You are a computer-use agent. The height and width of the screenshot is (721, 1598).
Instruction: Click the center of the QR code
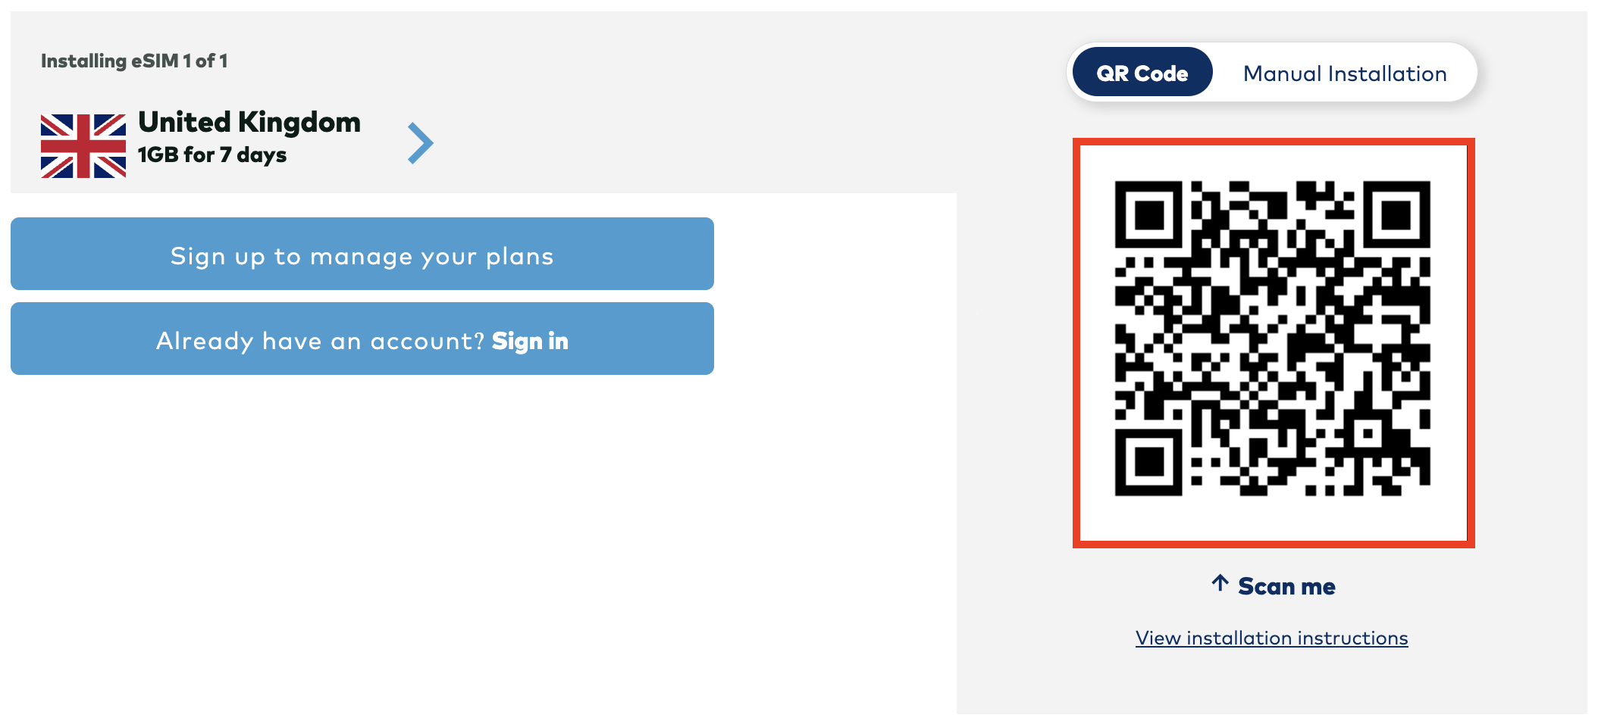coord(1272,339)
